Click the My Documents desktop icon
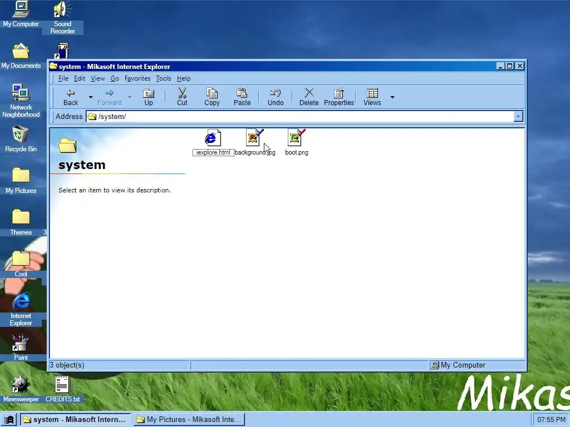570x427 pixels. pos(21,56)
